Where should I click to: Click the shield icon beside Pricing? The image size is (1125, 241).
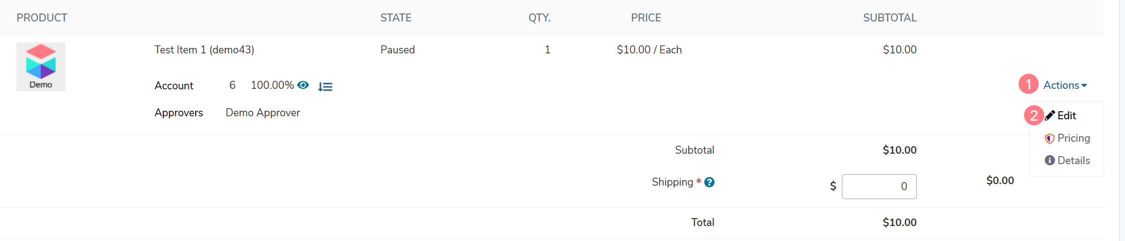click(x=1050, y=138)
